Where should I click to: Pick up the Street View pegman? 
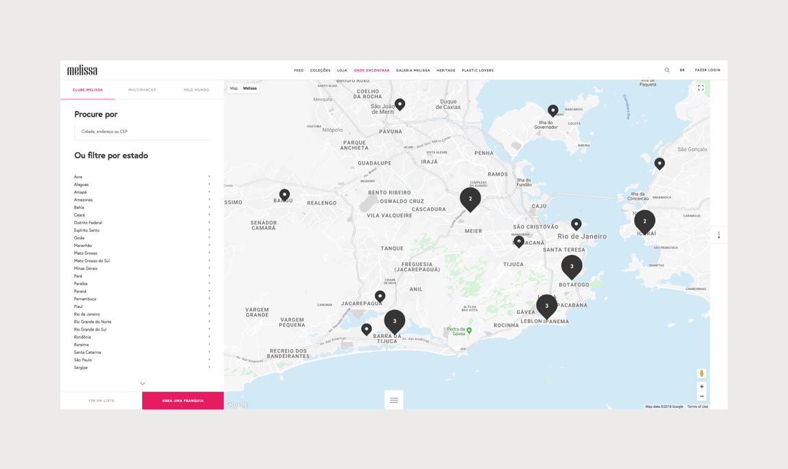[702, 373]
